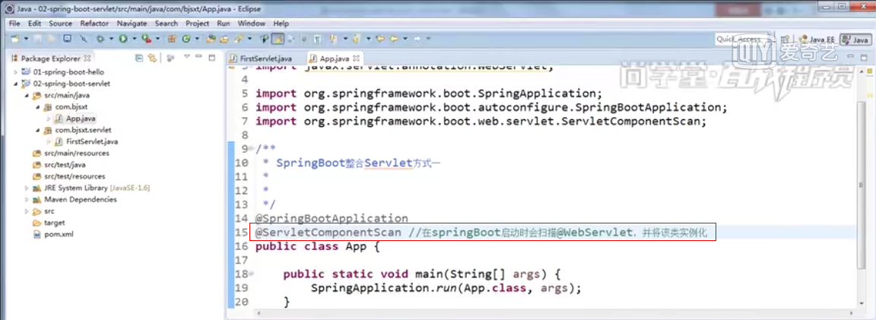
Task: Click the Back navigation arrow icon
Action: (x=393, y=39)
